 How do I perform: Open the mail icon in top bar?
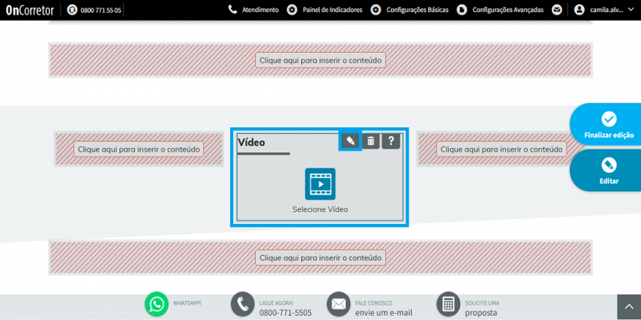point(557,10)
